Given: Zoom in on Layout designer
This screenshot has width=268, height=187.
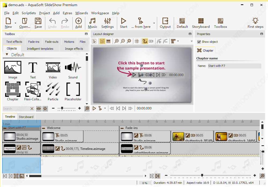Looking at the screenshot, I should 117,41.
